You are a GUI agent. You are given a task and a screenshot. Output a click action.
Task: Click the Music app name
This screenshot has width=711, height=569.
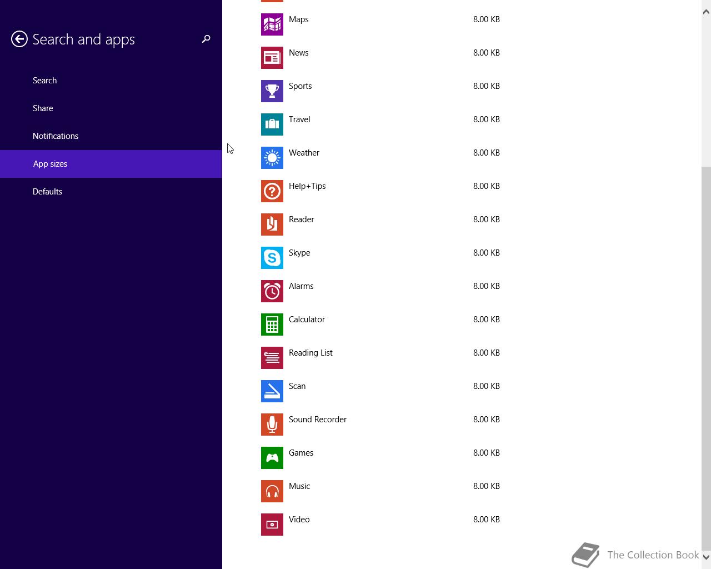[x=299, y=486]
